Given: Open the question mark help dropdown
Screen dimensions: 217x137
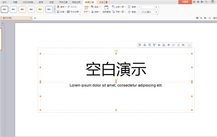Looking at the screenshot, I should tap(207, 2).
